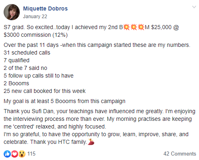Open the Miquette Dobros profile name link
199x160 pixels.
(x=45, y=8)
